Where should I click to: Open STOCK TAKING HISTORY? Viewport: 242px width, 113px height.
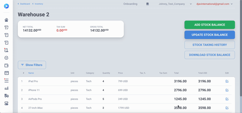tap(210, 45)
